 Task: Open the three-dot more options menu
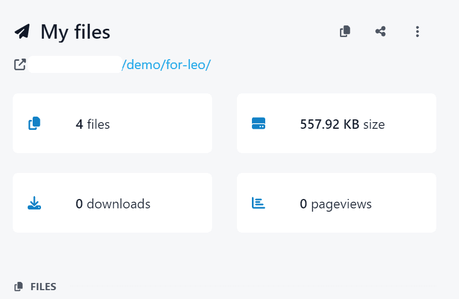pos(417,32)
